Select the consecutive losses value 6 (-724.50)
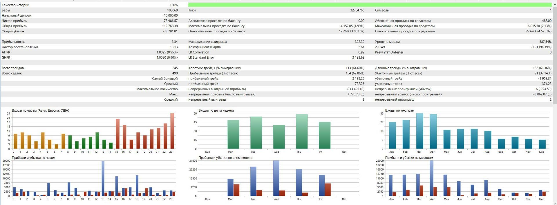 (x=544, y=89)
